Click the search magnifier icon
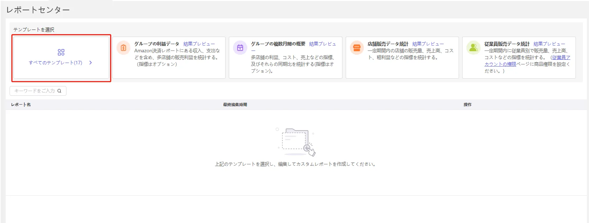 tap(59, 91)
